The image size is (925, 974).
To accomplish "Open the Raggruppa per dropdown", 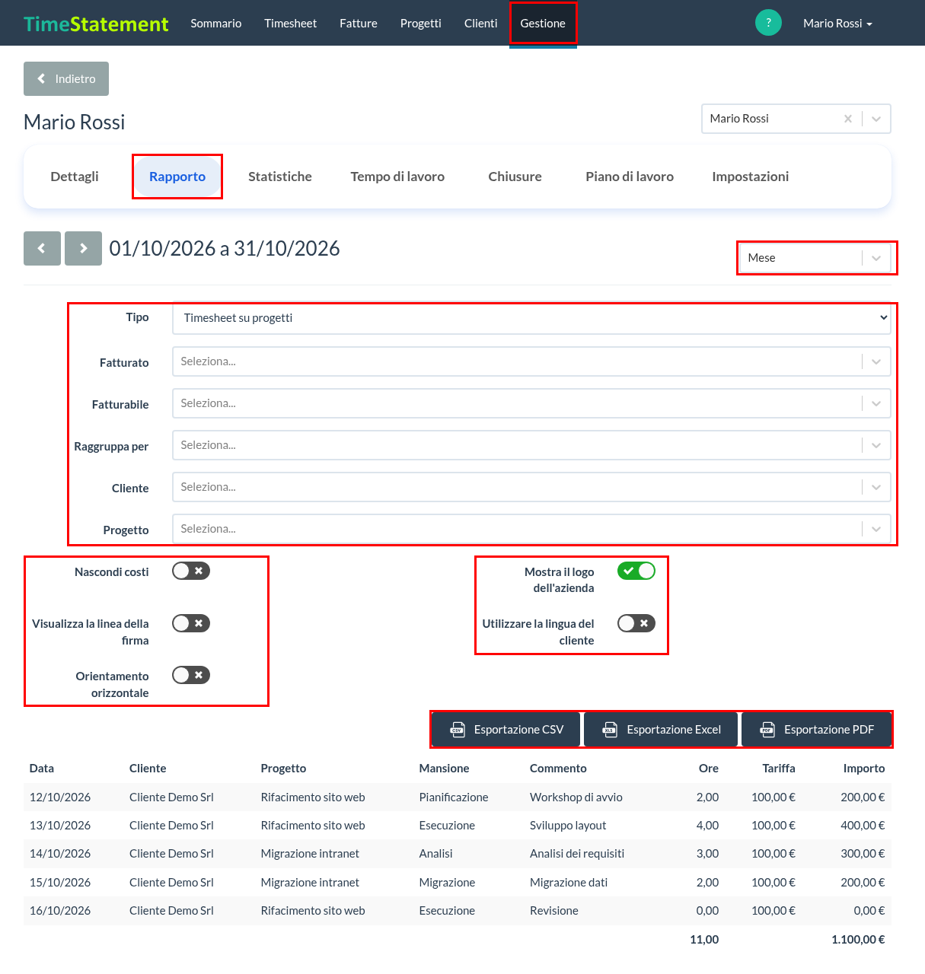I will (x=532, y=445).
